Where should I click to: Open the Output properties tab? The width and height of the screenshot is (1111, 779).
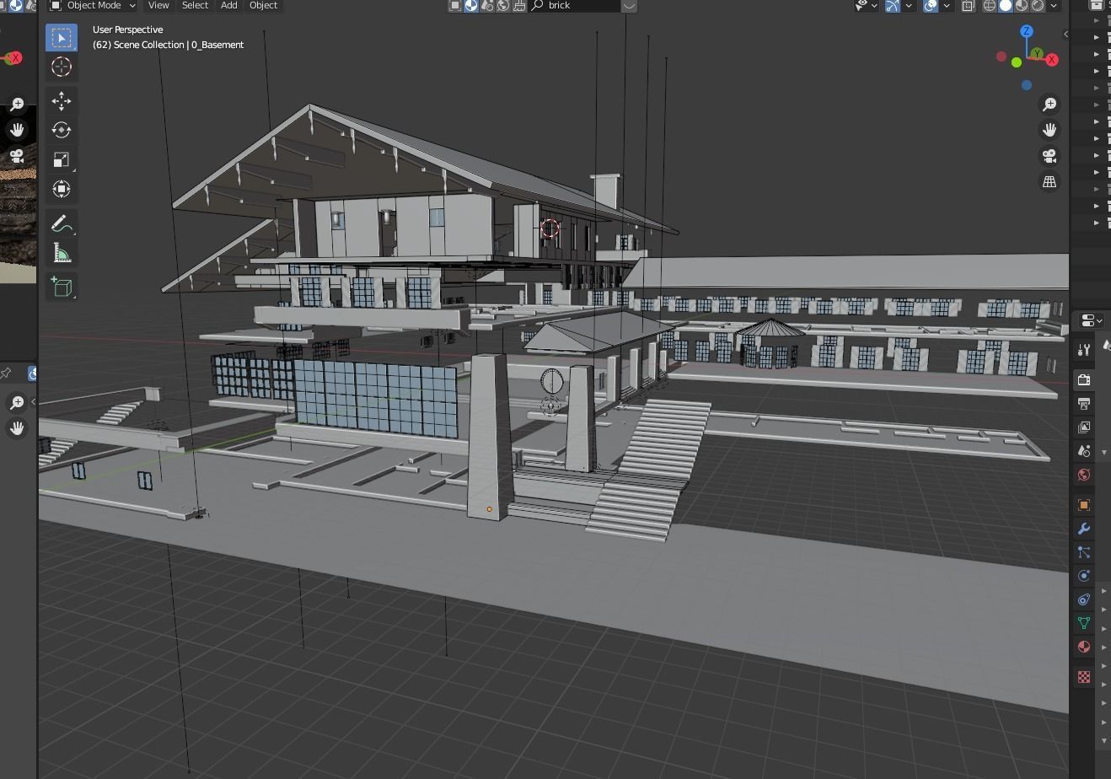click(x=1084, y=404)
